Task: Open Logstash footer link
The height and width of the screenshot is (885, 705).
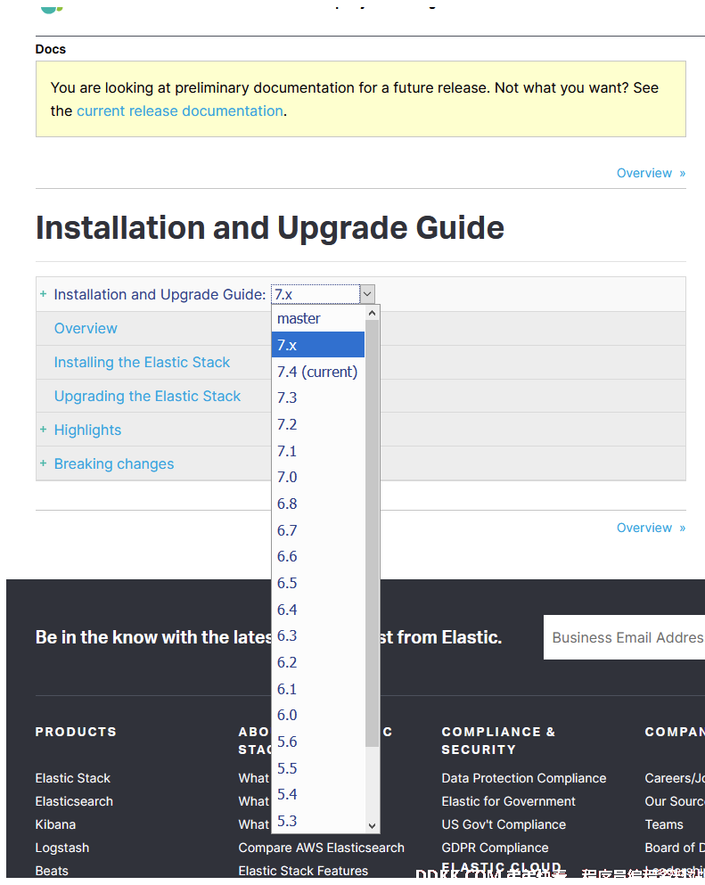Action: (62, 848)
